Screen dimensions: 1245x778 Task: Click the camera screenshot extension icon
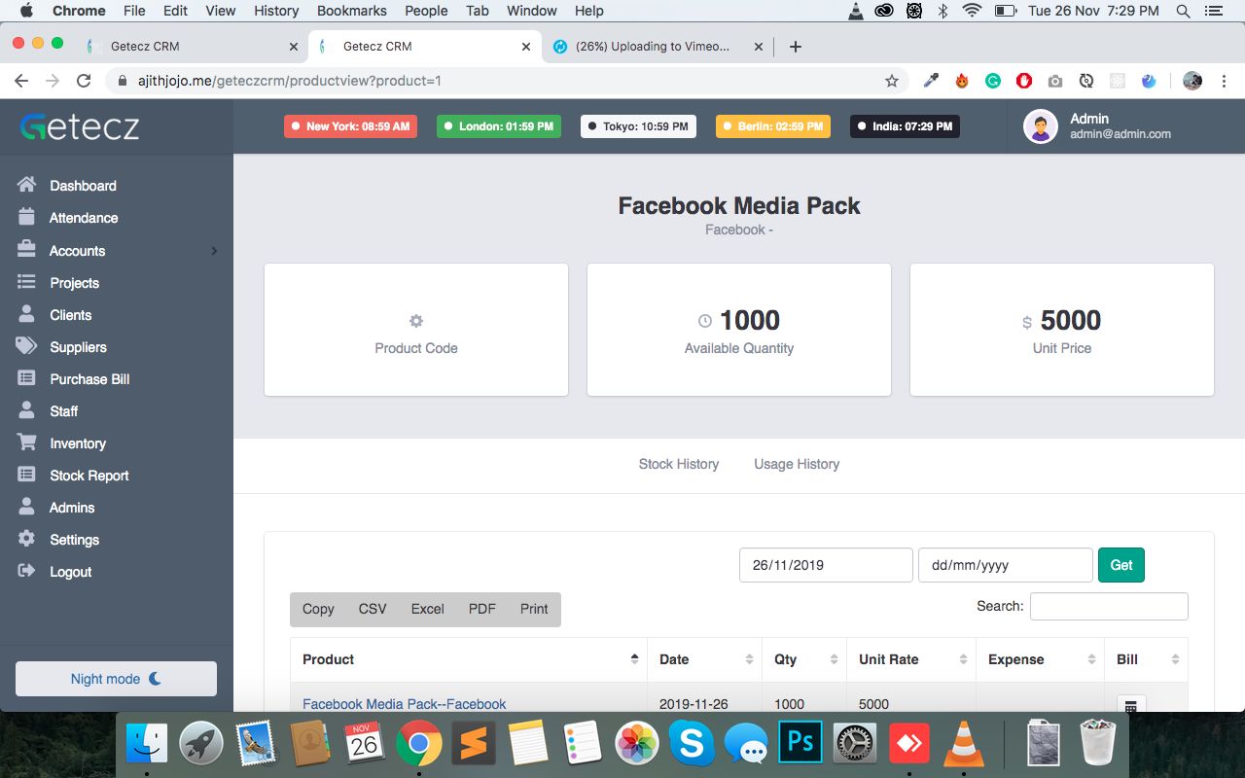1055,81
